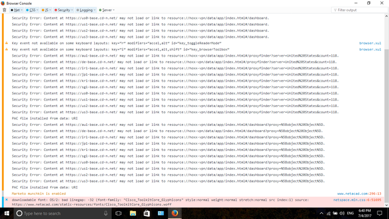
Task: Open the volume control tray icon
Action: (342, 214)
